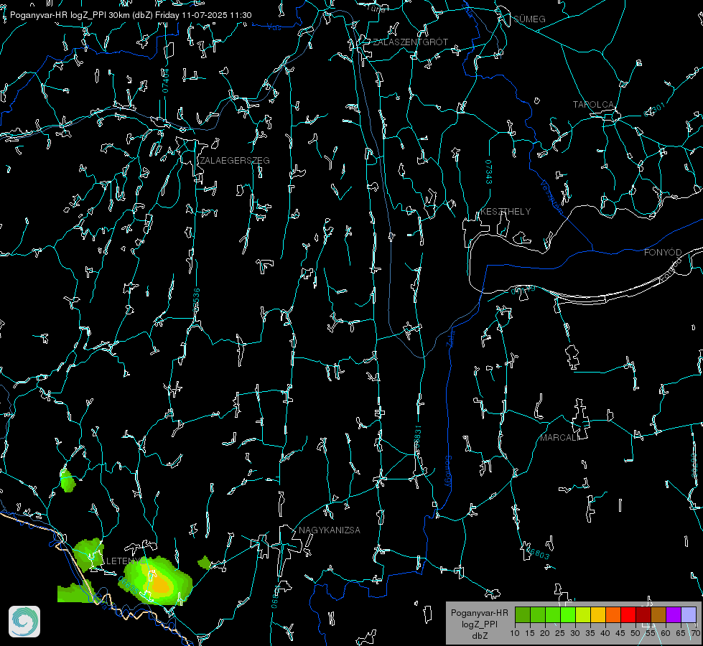Click the orange-yellow storm core near Letenye
This screenshot has height=646, width=703.
click(x=160, y=584)
